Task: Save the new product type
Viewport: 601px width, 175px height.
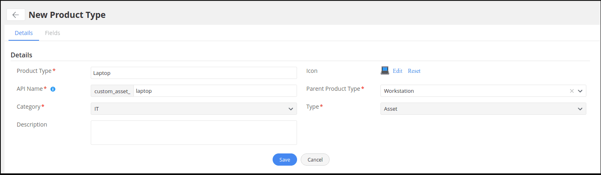Action: pyautogui.click(x=285, y=160)
